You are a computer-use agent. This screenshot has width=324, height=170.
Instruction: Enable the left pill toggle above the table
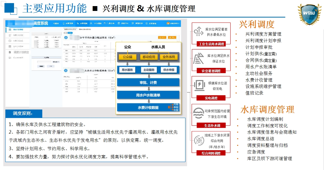pos(65,33)
